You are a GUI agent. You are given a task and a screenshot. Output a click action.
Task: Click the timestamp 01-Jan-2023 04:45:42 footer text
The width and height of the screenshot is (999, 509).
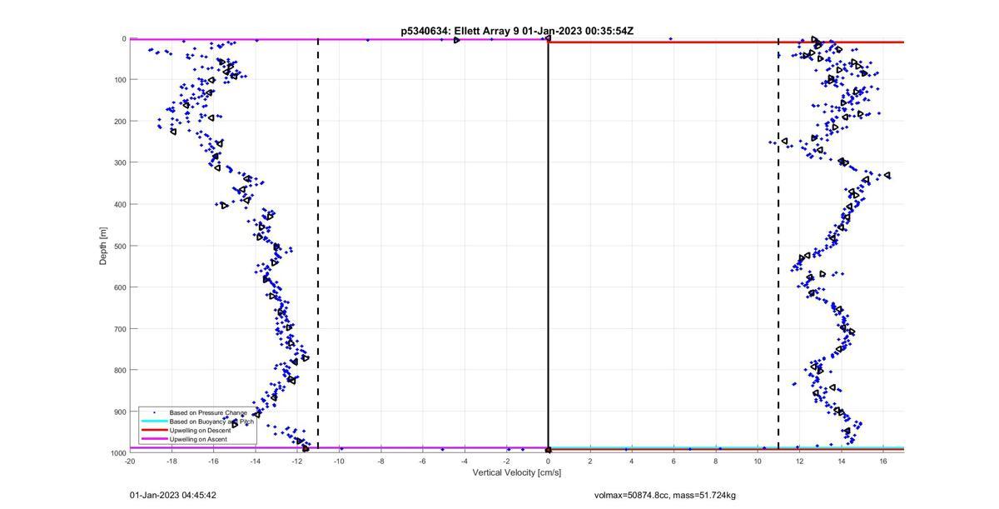point(173,496)
